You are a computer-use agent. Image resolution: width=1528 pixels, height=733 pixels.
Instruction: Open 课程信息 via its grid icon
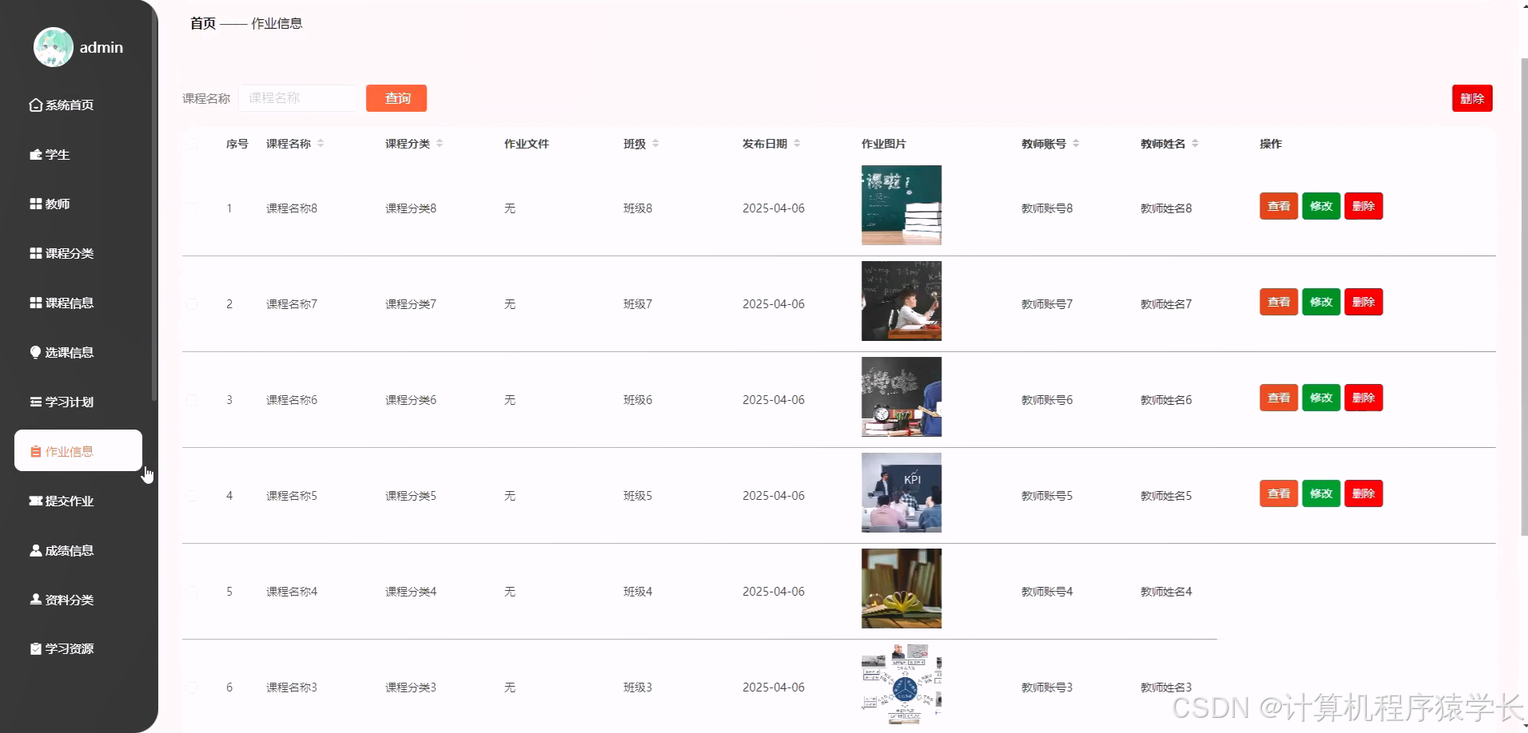pyautogui.click(x=35, y=303)
